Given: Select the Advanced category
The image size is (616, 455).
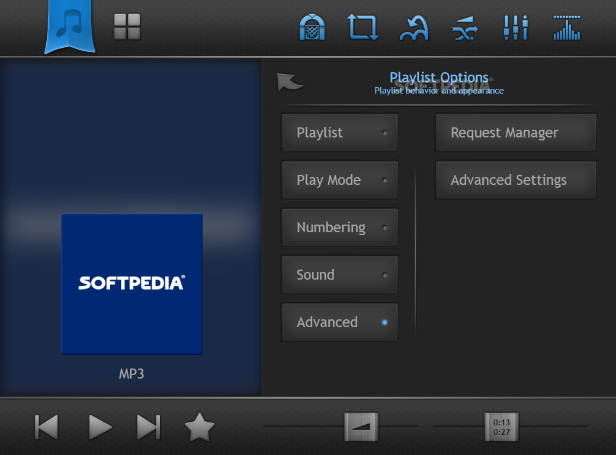Looking at the screenshot, I should tap(340, 322).
